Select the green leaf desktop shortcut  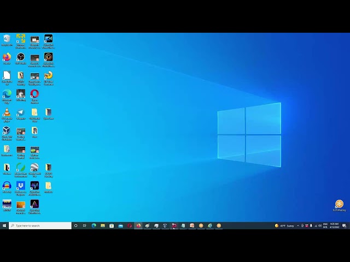click(x=21, y=170)
